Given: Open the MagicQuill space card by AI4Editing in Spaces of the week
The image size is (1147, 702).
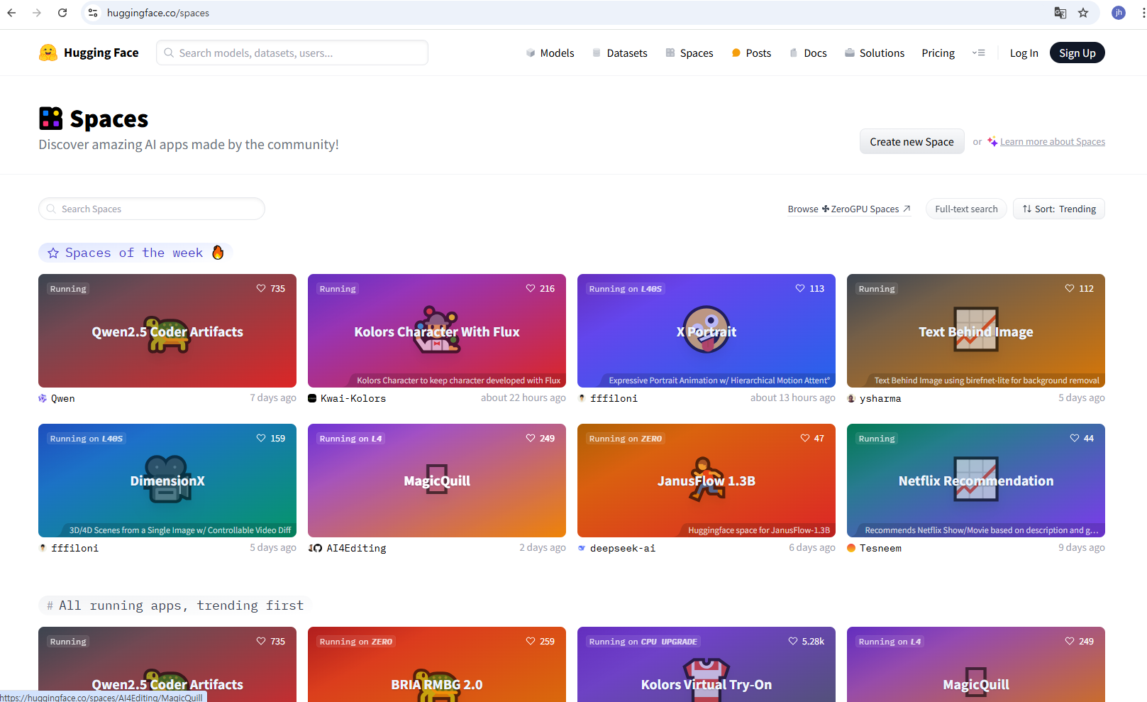Looking at the screenshot, I should 437,481.
